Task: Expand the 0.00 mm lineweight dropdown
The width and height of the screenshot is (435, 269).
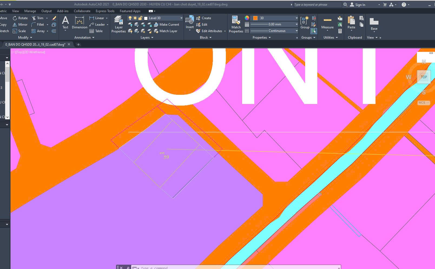Action: pyautogui.click(x=296, y=24)
